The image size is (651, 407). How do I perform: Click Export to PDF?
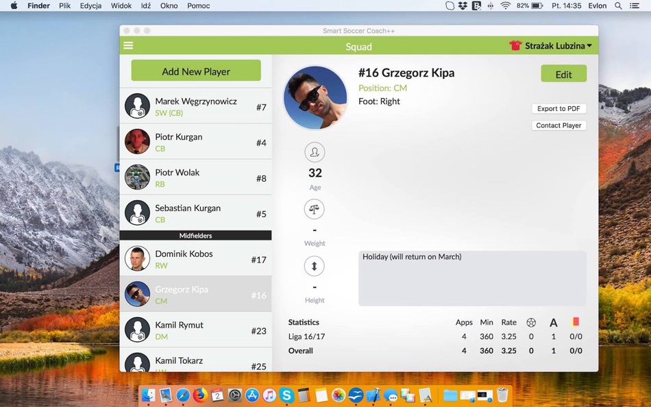[558, 108]
